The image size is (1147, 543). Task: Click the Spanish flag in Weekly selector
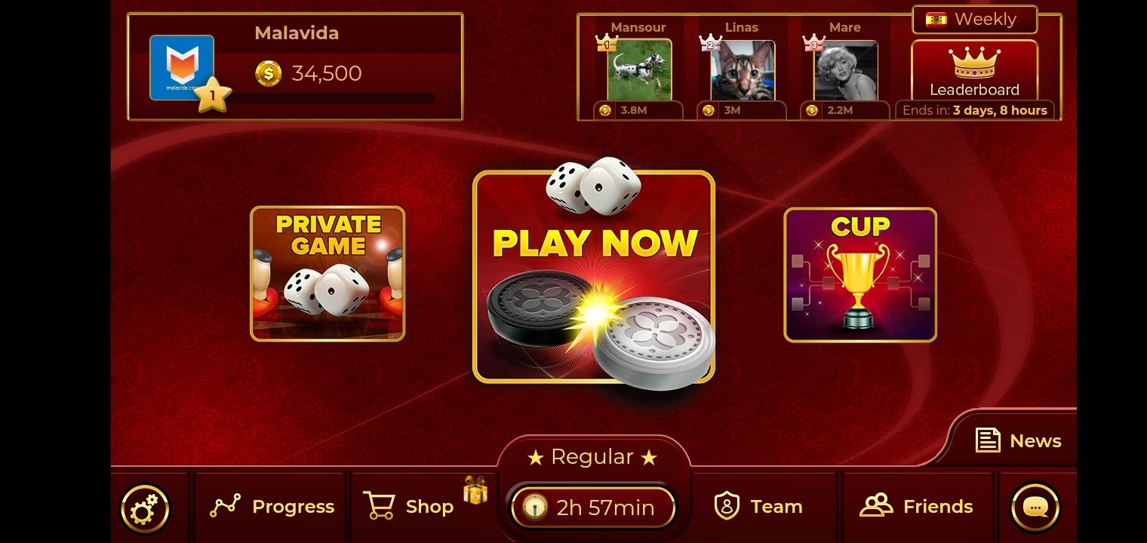pos(936,20)
